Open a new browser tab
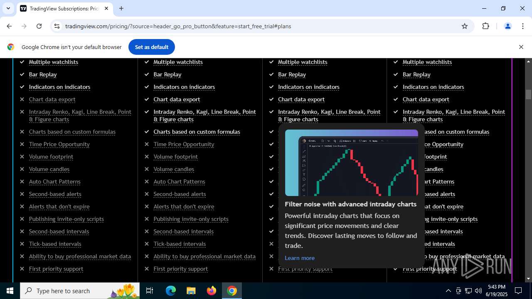The height and width of the screenshot is (299, 532). (x=121, y=8)
